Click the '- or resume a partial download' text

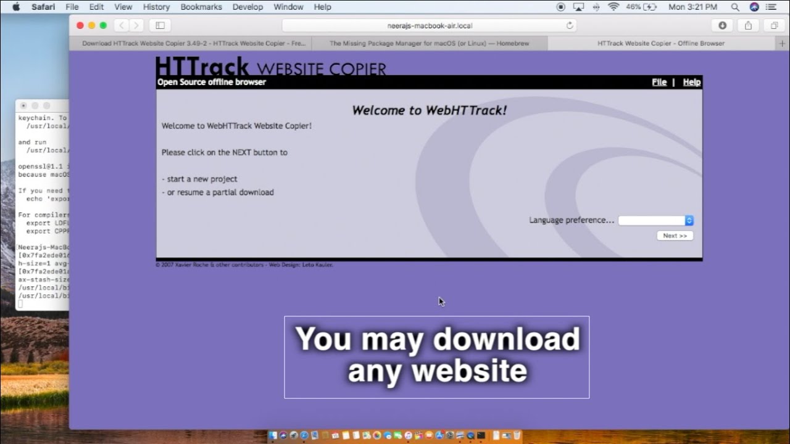click(217, 192)
